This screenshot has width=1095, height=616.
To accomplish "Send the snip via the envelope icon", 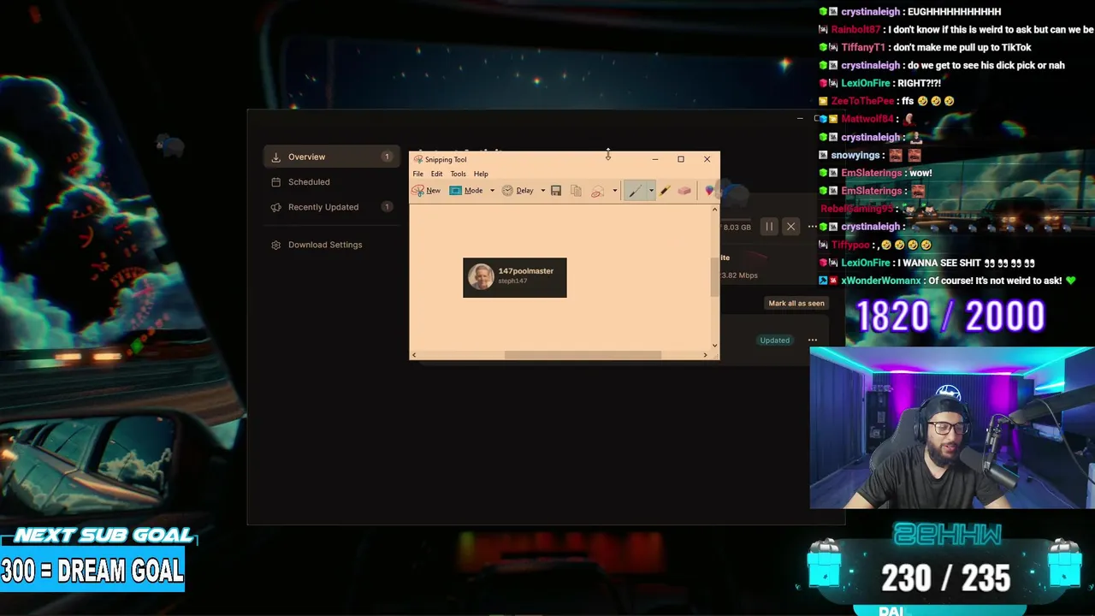I will click(x=598, y=191).
